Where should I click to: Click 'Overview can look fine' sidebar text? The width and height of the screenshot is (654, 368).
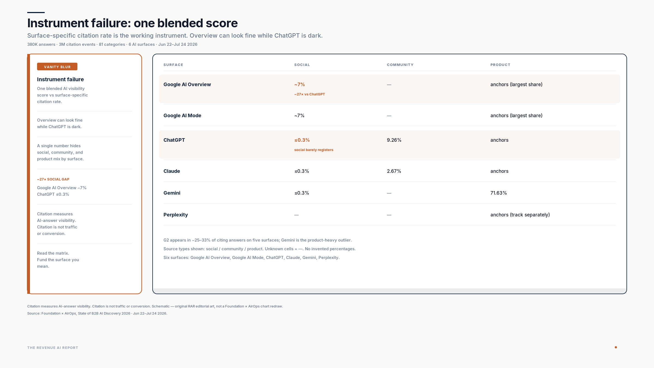pos(60,123)
